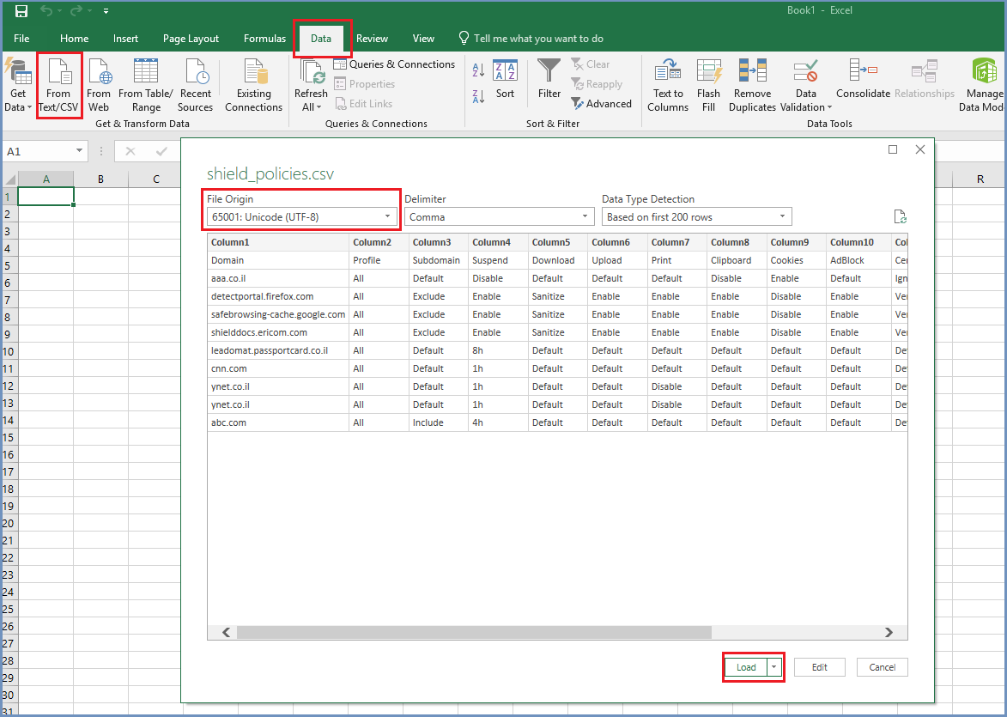Image resolution: width=1007 pixels, height=717 pixels.
Task: Switch to the View tab
Action: (x=423, y=39)
